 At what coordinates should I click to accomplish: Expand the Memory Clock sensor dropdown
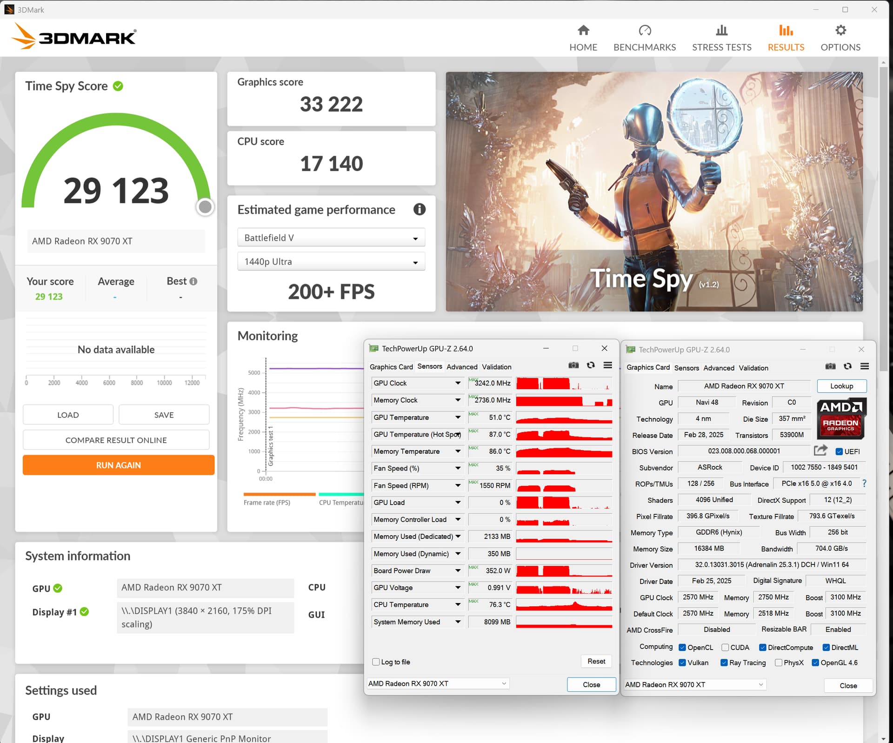[458, 400]
